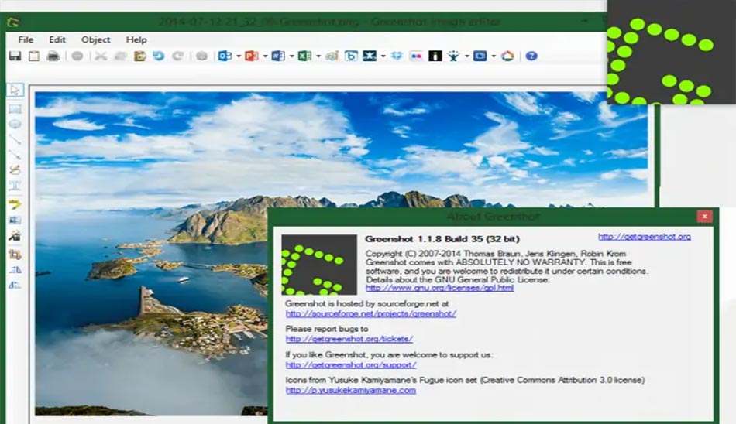Export image to Excel icon
The height and width of the screenshot is (424, 736).
[304, 56]
